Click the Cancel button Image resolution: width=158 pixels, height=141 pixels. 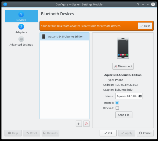145,133
